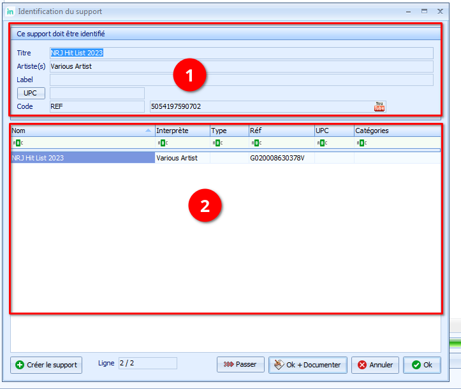
Task: Click the filter icon under Réf column
Action: coord(255,143)
